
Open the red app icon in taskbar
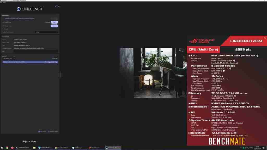12,148
